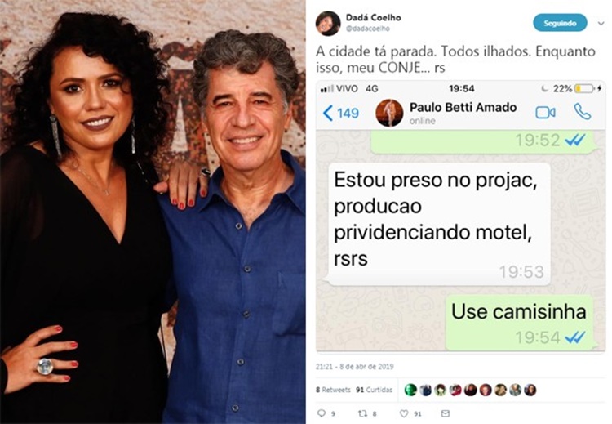The image size is (612, 424).
Task: Expand the tweet options chevron
Action: click(x=601, y=24)
